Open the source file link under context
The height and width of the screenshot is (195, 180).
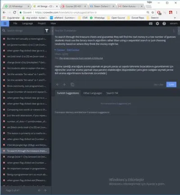[x=81, y=58]
